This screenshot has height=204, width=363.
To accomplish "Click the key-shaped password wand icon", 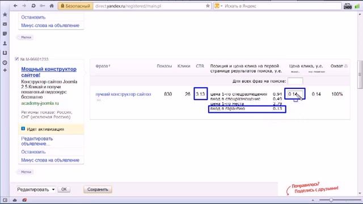I will (x=43, y=6).
